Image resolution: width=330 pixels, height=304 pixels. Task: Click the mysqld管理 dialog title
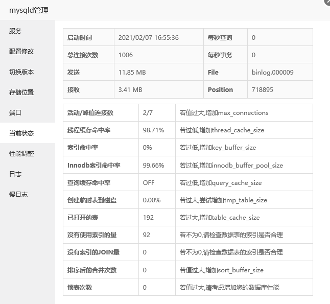pos(29,10)
